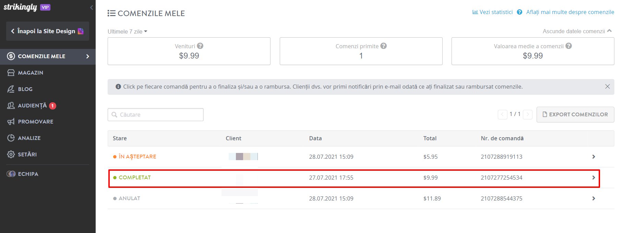Open the Ultimele 7 zile dropdown
The width and height of the screenshot is (622, 233).
pyautogui.click(x=127, y=31)
